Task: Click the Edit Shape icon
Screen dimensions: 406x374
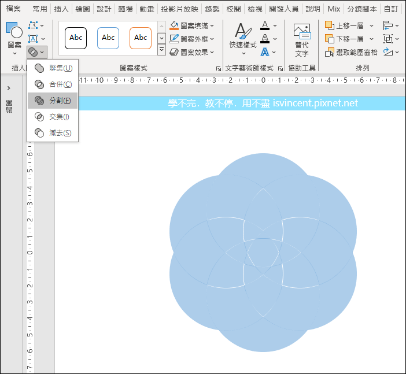Action: 33,25
